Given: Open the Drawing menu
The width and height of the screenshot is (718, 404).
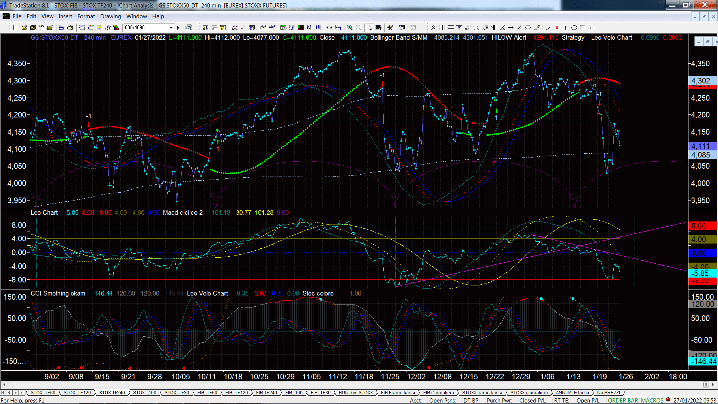Looking at the screenshot, I should coord(110,16).
